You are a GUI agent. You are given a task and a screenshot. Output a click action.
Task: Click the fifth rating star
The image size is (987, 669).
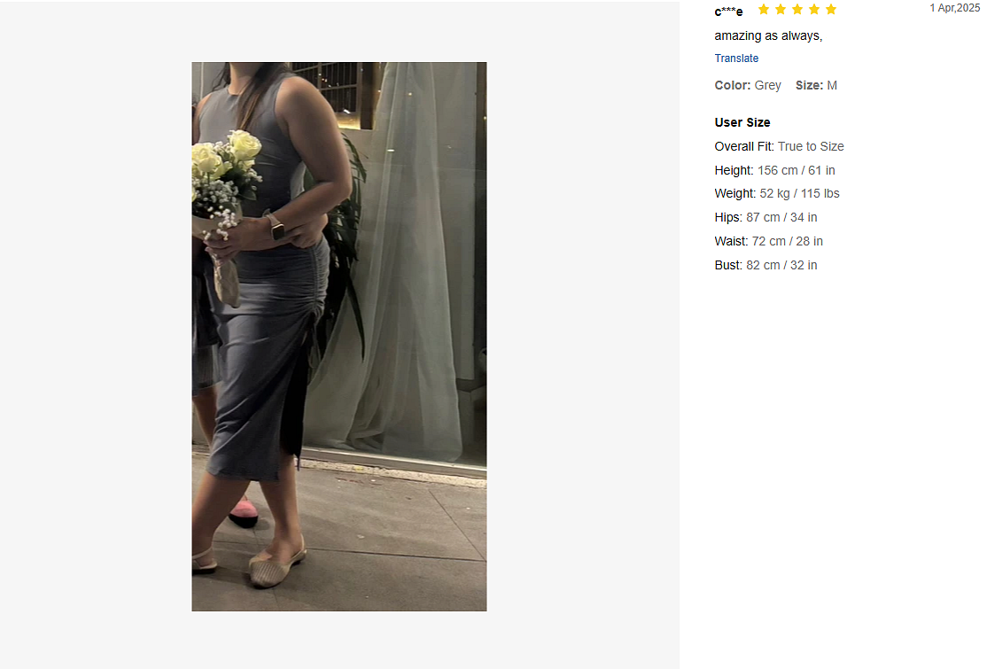pyautogui.click(x=831, y=10)
